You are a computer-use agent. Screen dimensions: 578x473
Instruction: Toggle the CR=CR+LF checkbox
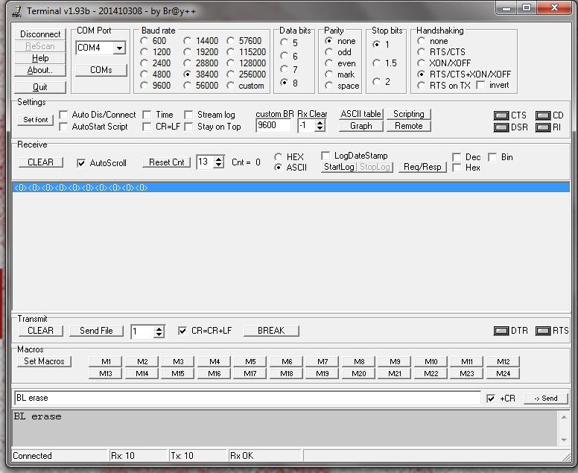[182, 331]
